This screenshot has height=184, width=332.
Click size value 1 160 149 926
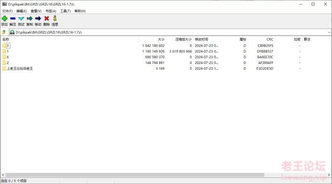tap(153, 52)
